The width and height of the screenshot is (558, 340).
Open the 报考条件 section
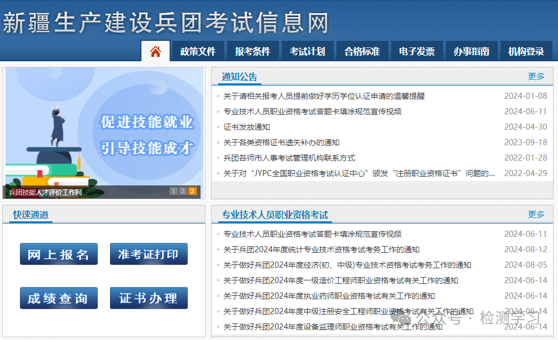[252, 50]
